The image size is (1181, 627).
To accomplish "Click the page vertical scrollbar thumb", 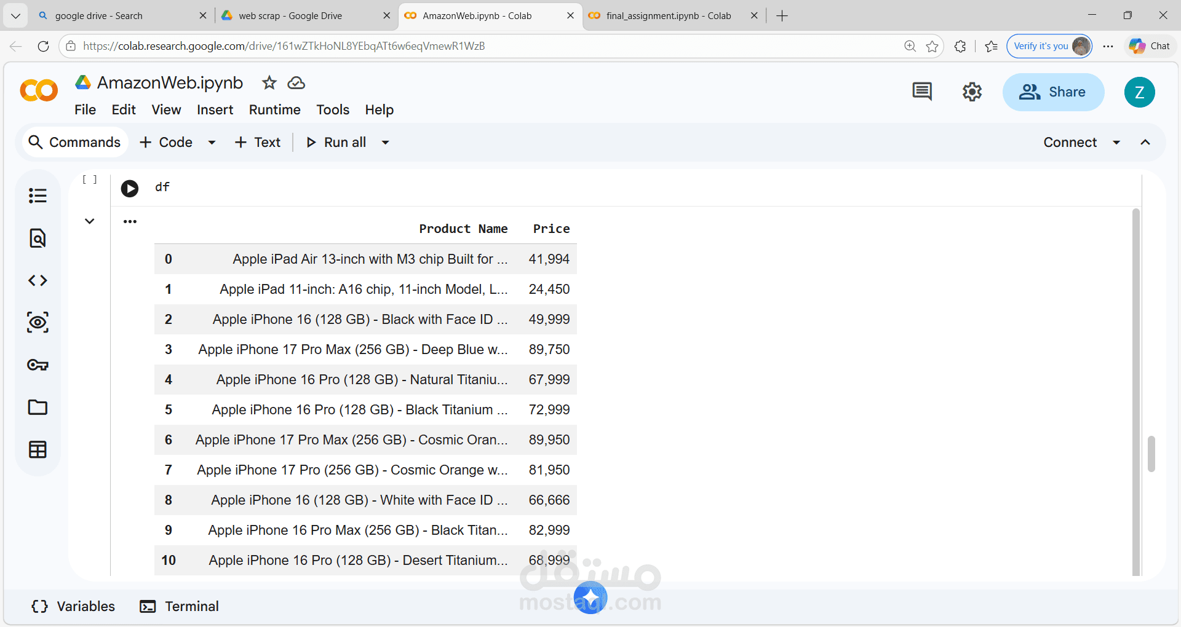I will pyautogui.click(x=1151, y=454).
